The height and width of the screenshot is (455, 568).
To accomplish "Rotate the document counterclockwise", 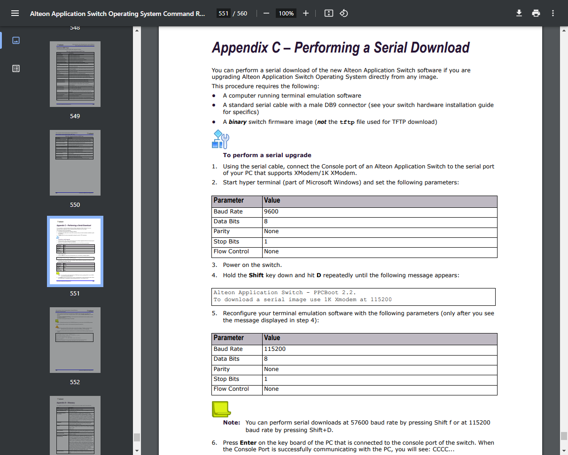I will [x=343, y=13].
